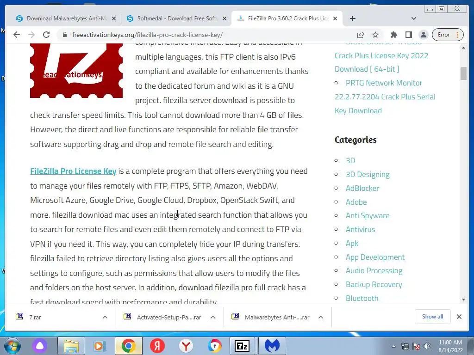
Task: Open the Audio Processing category
Action: 374,271
